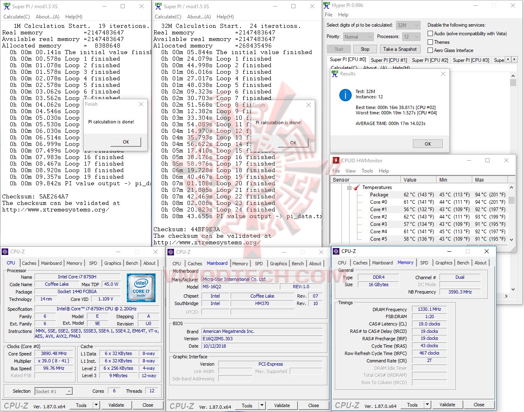524x412 pixels.
Task: Toggle Aero Glass Interface checkbox
Action: point(430,50)
